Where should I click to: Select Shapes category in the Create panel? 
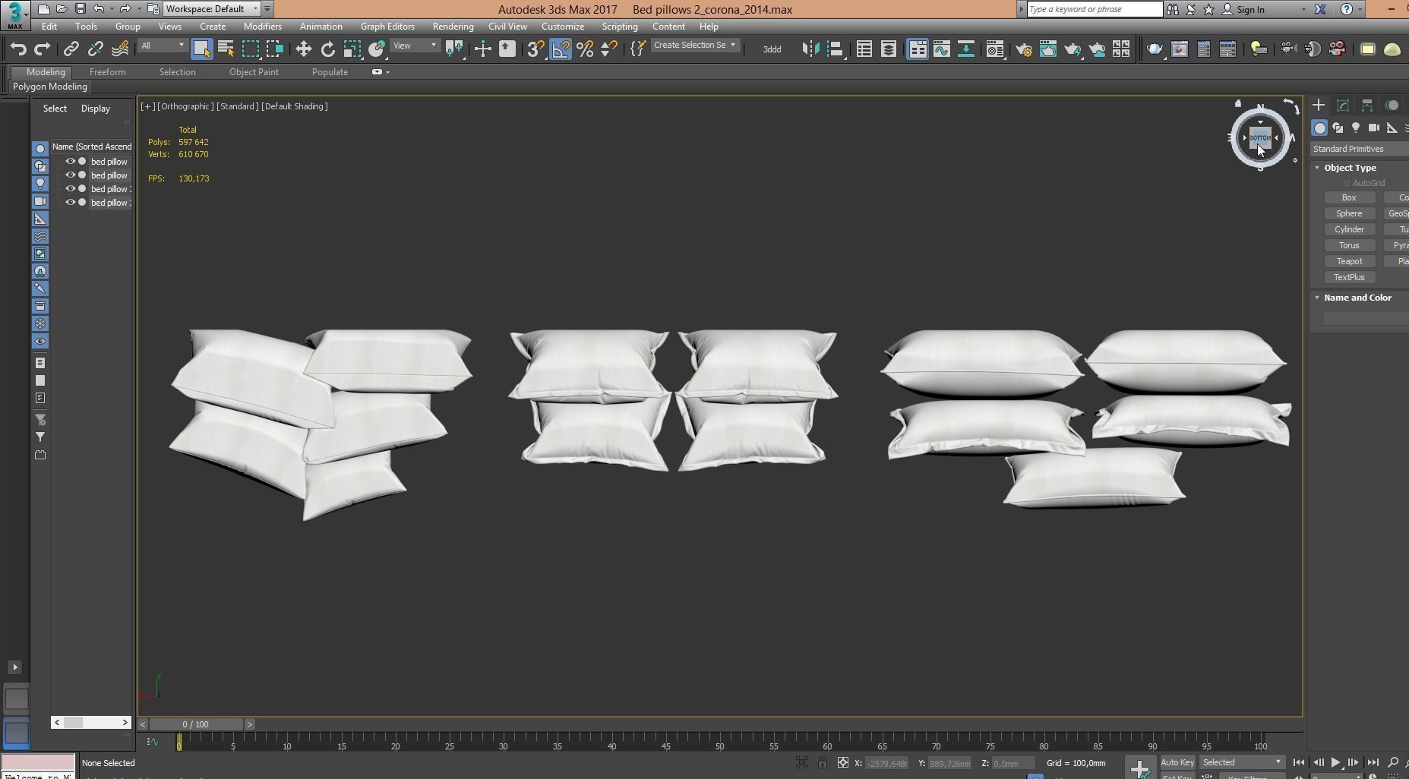(x=1338, y=128)
